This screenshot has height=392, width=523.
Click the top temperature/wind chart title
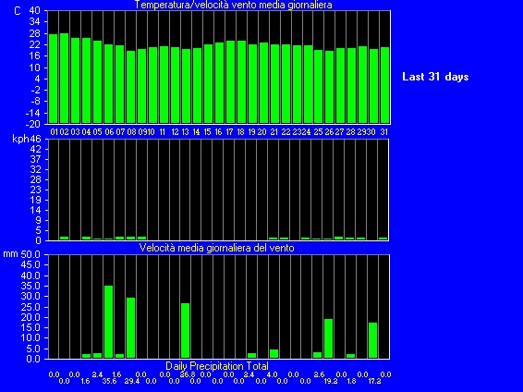pyautogui.click(x=233, y=5)
